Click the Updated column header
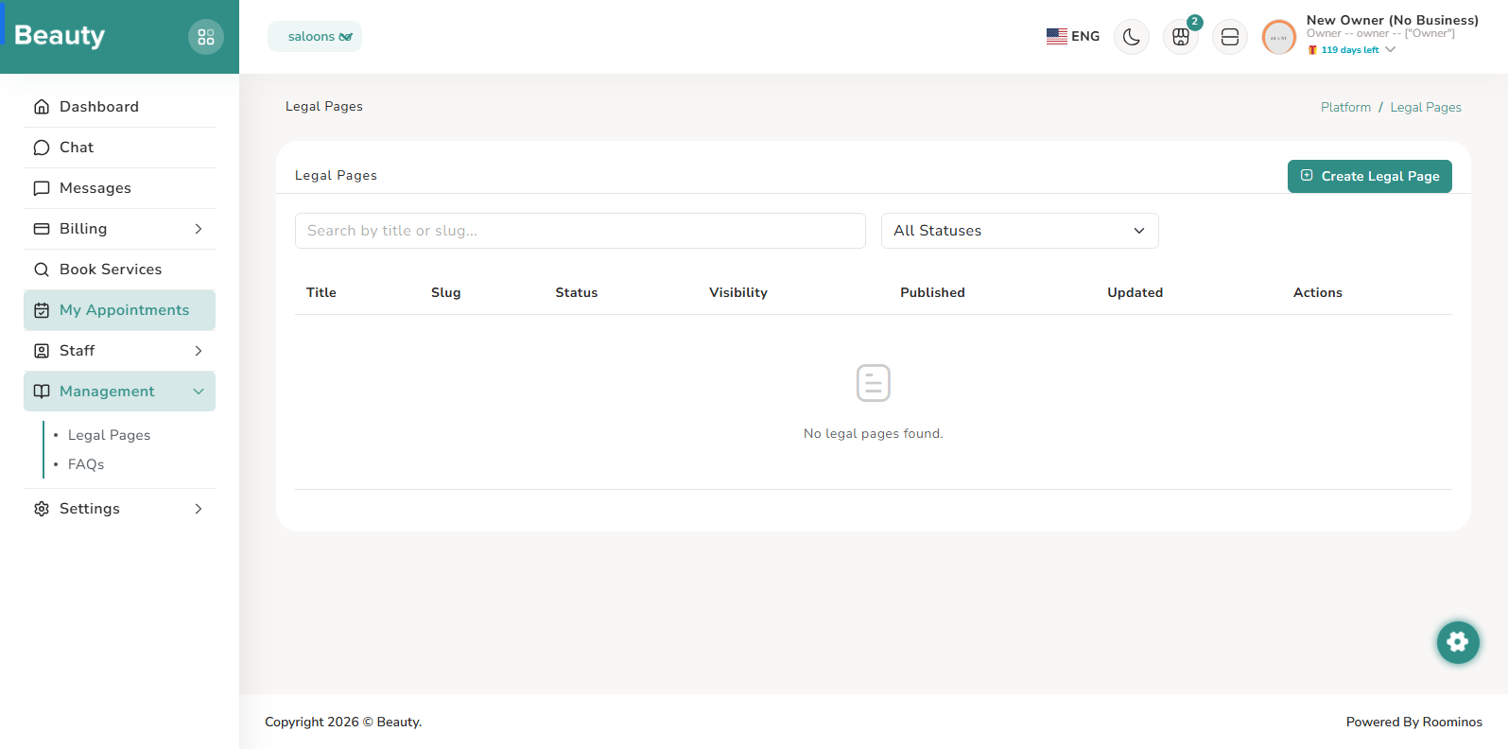This screenshot has width=1508, height=749. coord(1135,292)
